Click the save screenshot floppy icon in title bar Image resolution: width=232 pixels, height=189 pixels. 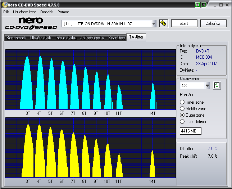tap(204, 5)
